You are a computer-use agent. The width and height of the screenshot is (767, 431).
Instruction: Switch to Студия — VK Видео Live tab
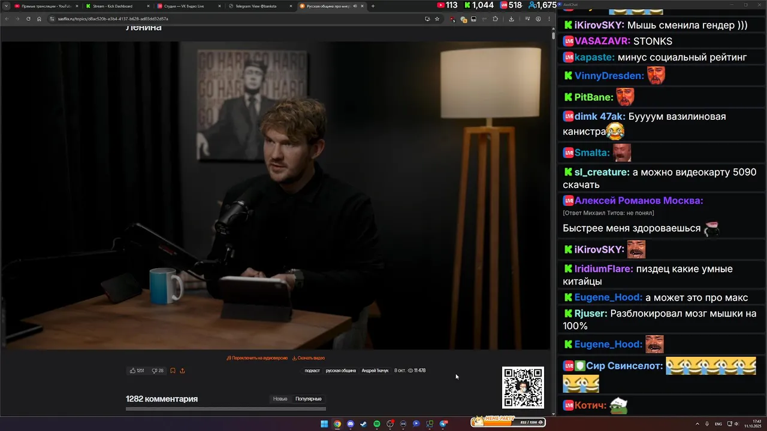[189, 6]
